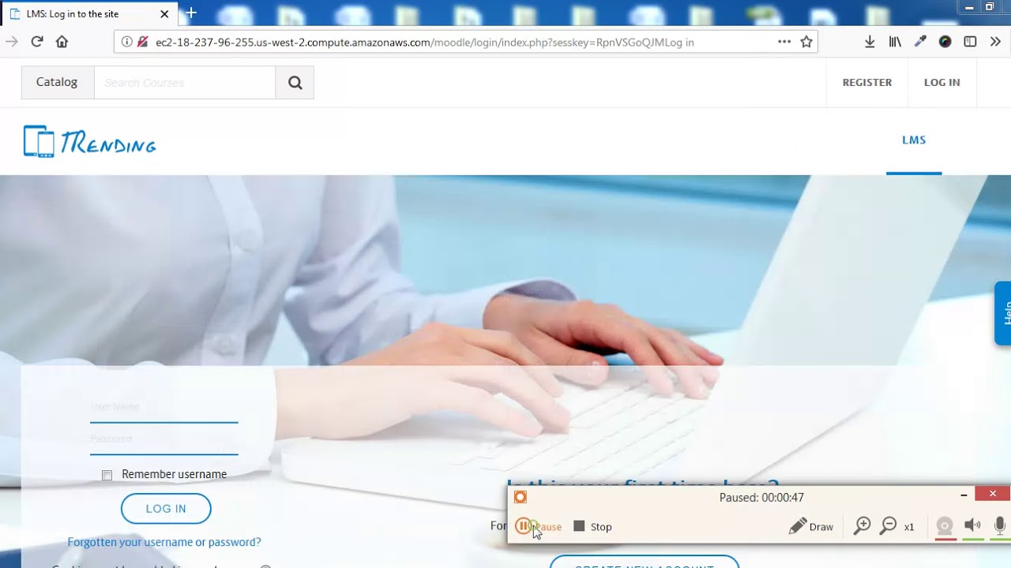
Task: Click the forward navigation arrow
Action: pos(11,42)
